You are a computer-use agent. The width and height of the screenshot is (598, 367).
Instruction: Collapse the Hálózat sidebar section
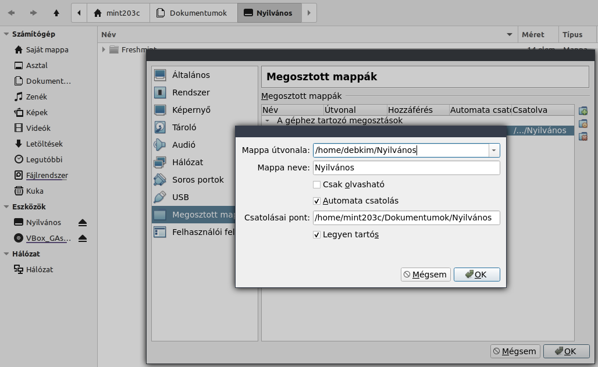point(6,254)
